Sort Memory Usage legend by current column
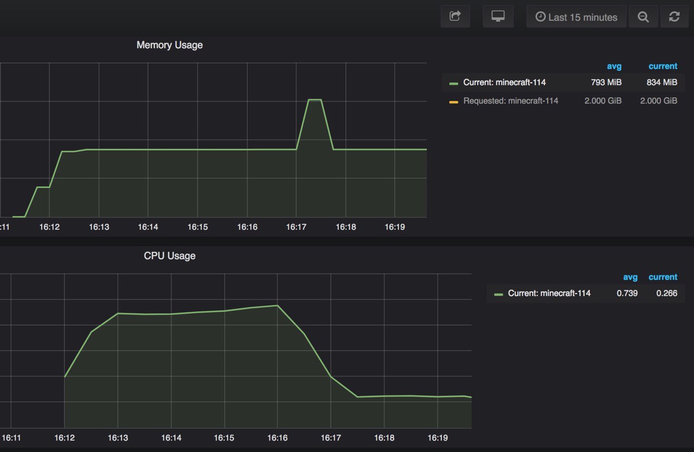Screen dimensions: 694x452 click(x=663, y=66)
